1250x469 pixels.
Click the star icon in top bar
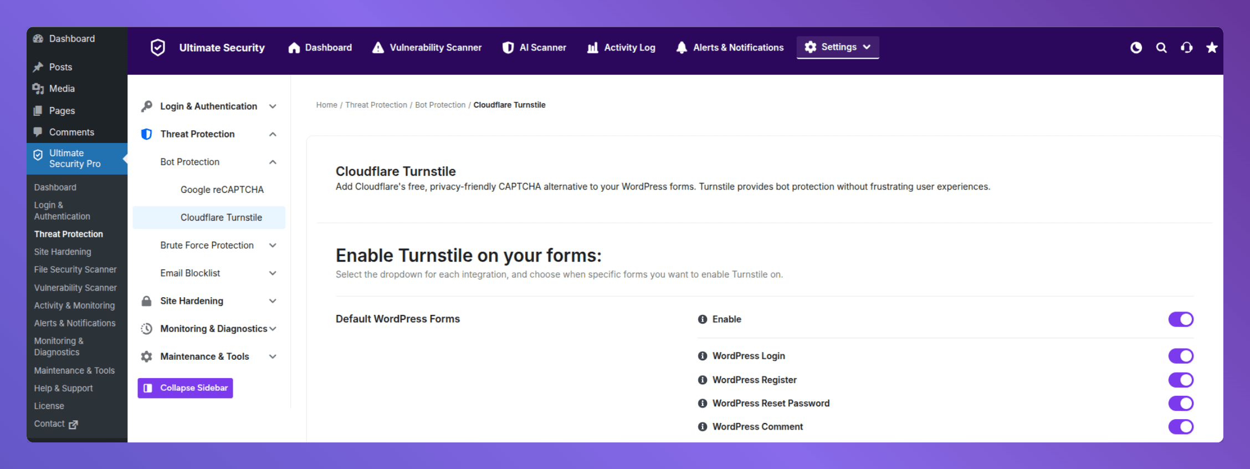[1212, 48]
